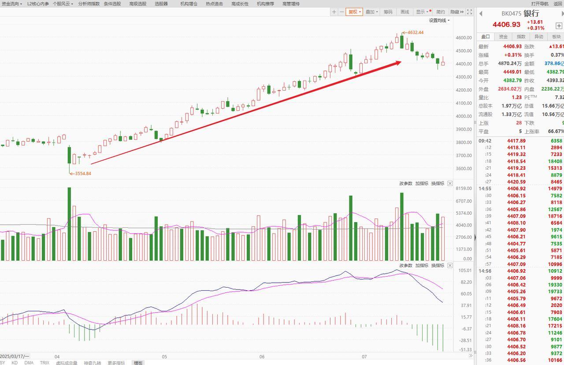Toggle fullscreen chart icon
Screen dimensions: 564x365
470,12
